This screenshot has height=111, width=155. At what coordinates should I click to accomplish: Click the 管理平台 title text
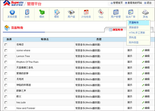pyautogui.click(x=34, y=4)
